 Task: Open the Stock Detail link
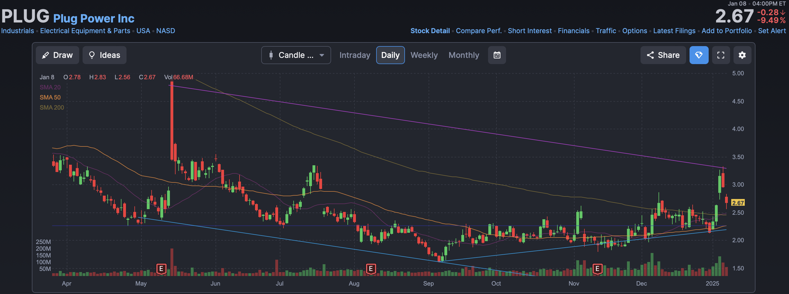[430, 31]
